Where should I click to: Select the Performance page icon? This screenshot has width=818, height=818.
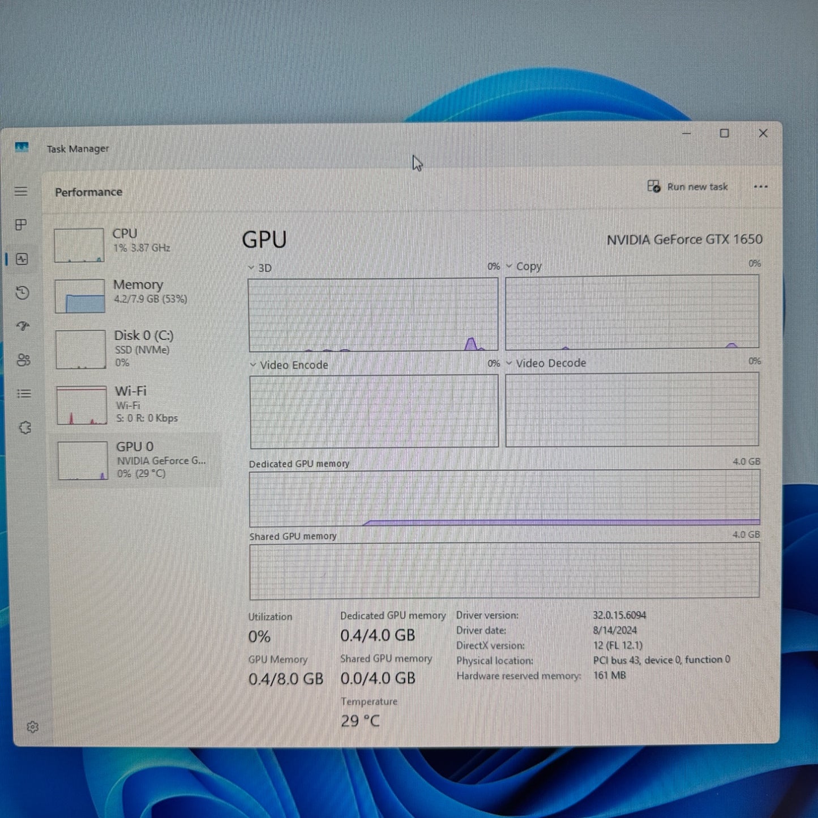tap(22, 259)
